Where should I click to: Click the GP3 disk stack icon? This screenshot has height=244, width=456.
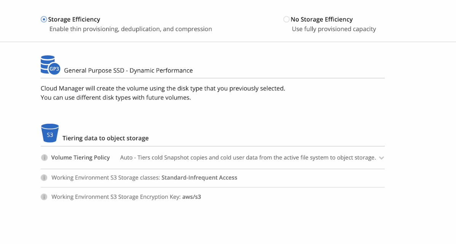point(49,65)
